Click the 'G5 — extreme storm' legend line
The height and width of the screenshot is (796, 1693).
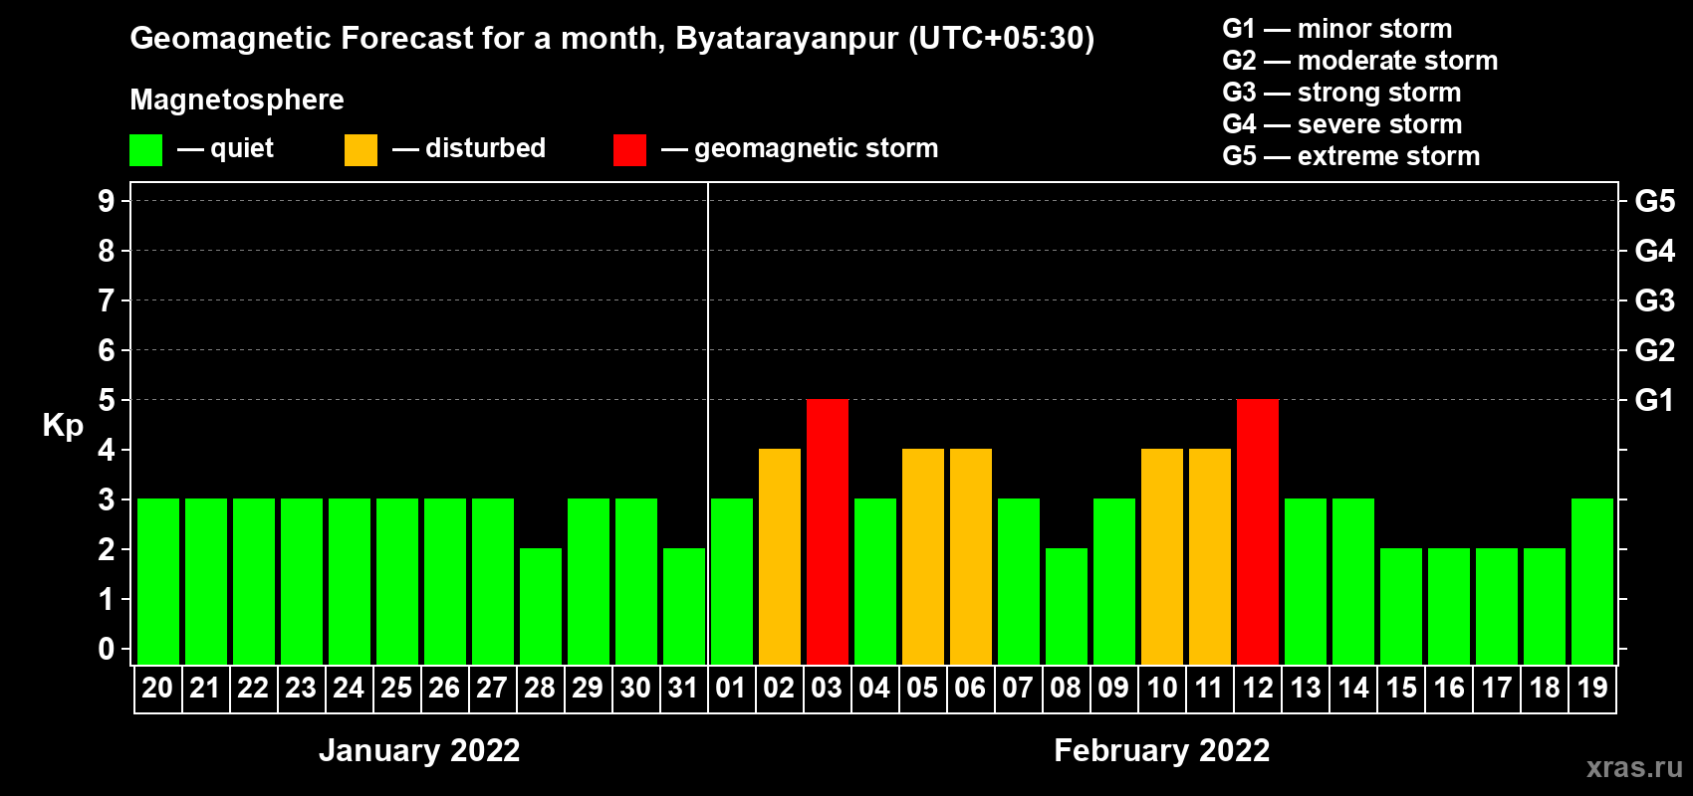pos(1351,156)
